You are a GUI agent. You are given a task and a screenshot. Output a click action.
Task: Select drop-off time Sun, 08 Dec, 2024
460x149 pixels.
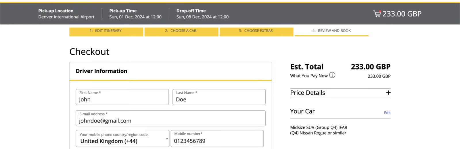[202, 17]
